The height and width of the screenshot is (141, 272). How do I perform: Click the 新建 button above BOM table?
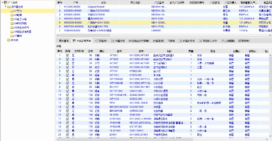(x=59, y=46)
